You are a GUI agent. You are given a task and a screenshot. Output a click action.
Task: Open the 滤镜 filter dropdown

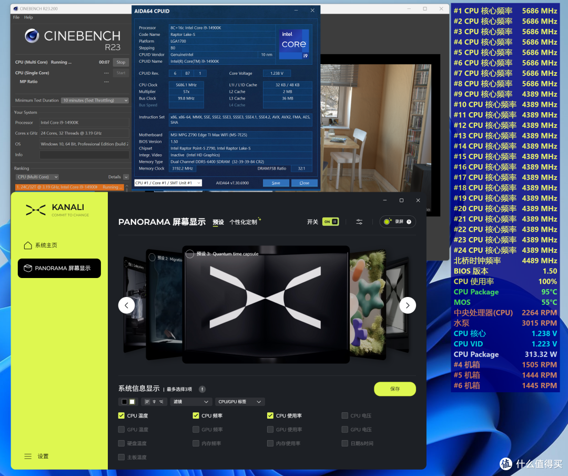(191, 402)
